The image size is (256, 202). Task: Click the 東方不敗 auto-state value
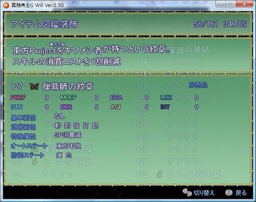pyautogui.click(x=69, y=146)
